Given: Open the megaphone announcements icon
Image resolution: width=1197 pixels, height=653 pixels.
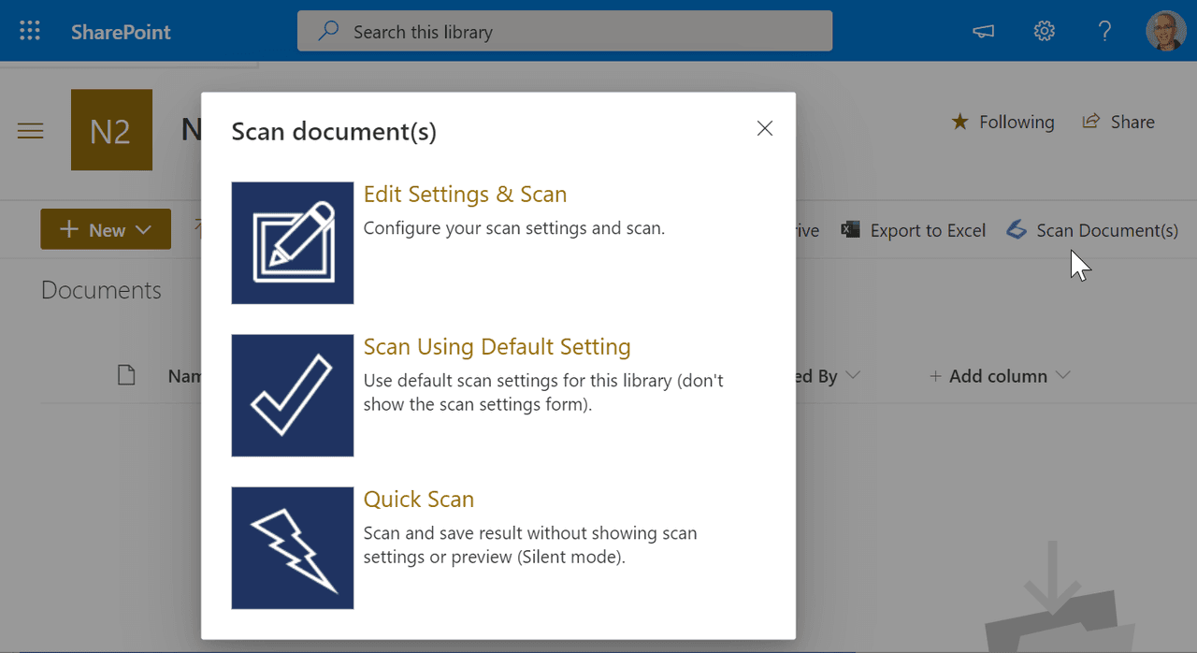Looking at the screenshot, I should pos(983,31).
